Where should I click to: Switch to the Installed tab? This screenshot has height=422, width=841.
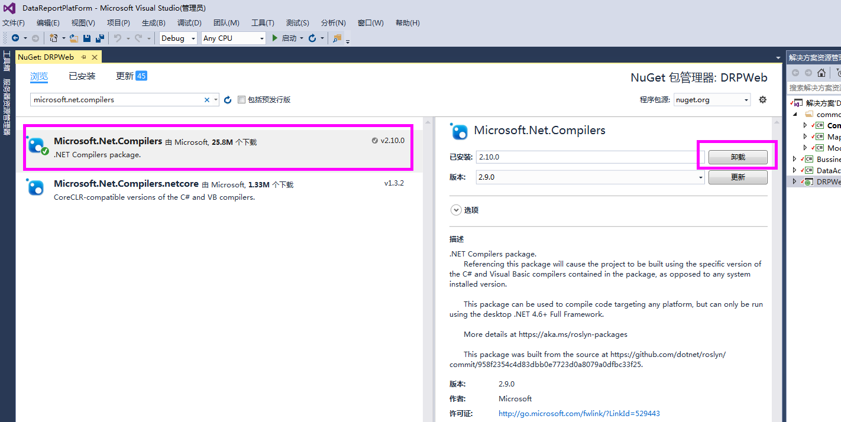click(82, 76)
